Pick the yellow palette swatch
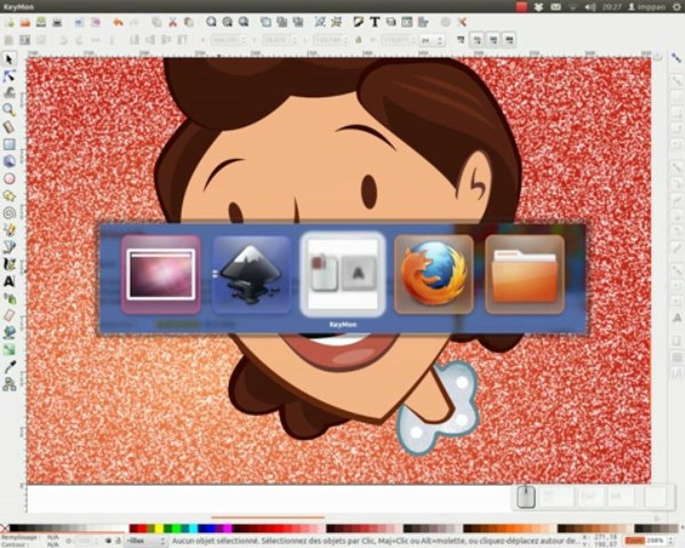This screenshot has width=685, height=548. (x=159, y=529)
